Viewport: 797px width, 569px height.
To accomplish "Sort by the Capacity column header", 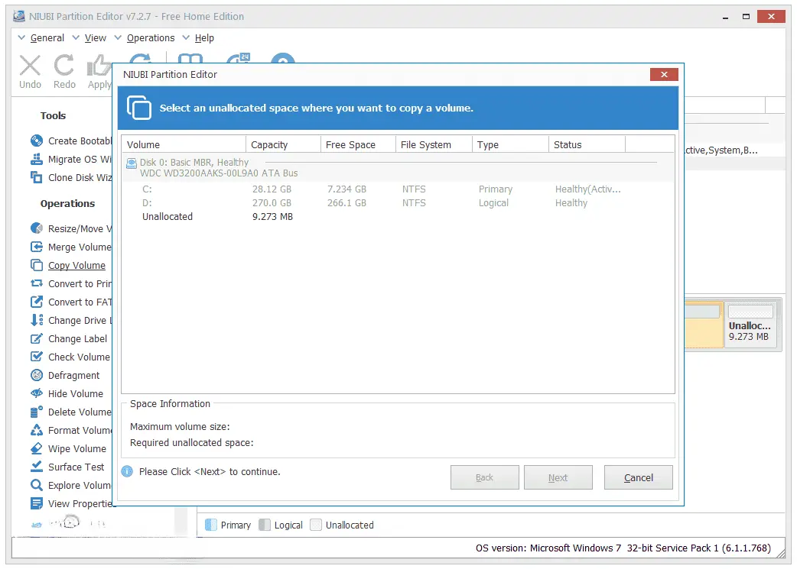I will [284, 144].
